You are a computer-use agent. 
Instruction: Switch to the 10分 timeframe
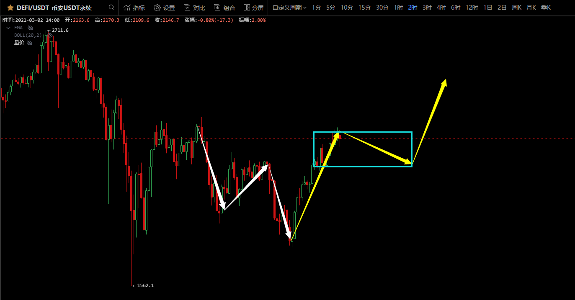click(x=347, y=8)
